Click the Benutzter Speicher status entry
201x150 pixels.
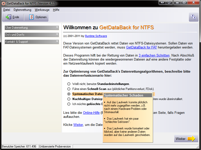19,146
